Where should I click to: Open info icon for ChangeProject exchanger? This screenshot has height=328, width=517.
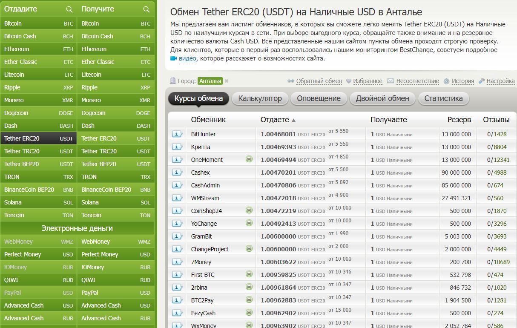[x=177, y=249]
